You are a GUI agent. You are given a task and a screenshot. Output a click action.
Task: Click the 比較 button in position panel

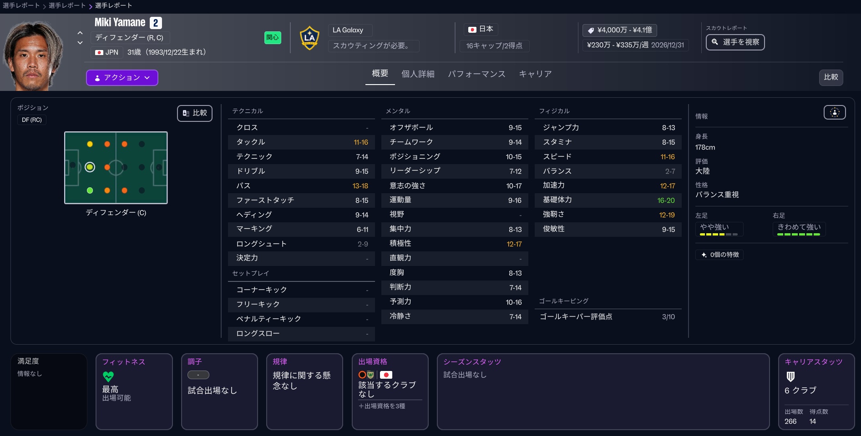click(195, 113)
